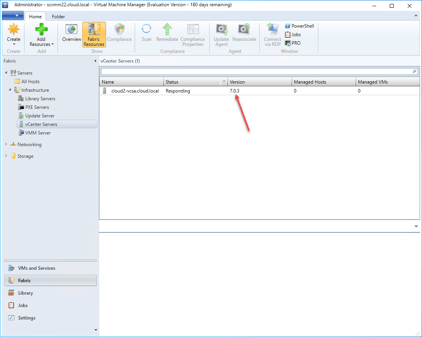Viewport: 422px width, 337px height.
Task: Sort by the Status column header
Action: [192, 82]
